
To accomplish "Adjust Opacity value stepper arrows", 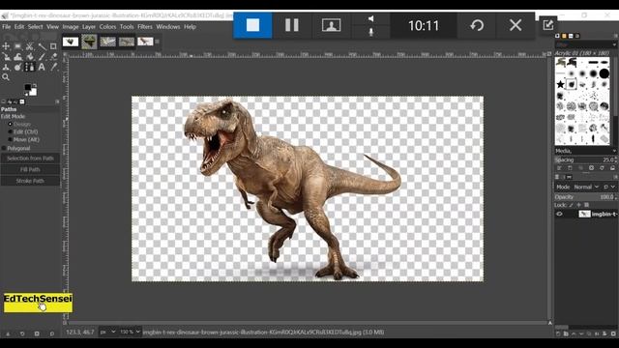I will [616, 196].
